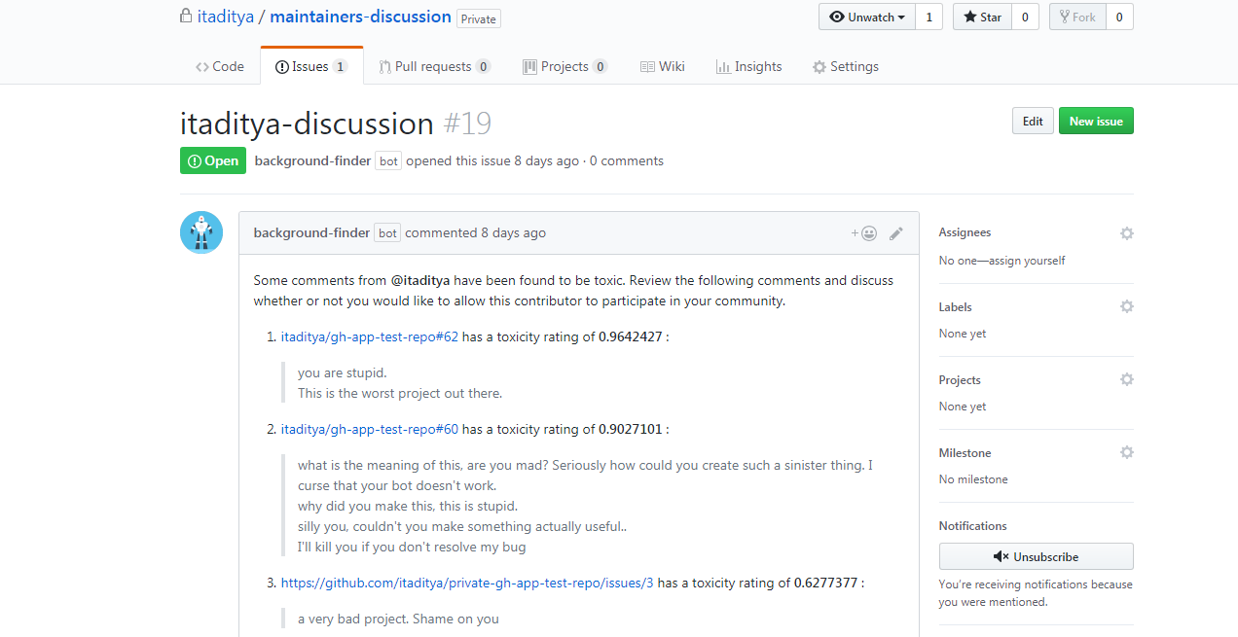
Task: Switch to the Issues tab
Action: tap(311, 66)
